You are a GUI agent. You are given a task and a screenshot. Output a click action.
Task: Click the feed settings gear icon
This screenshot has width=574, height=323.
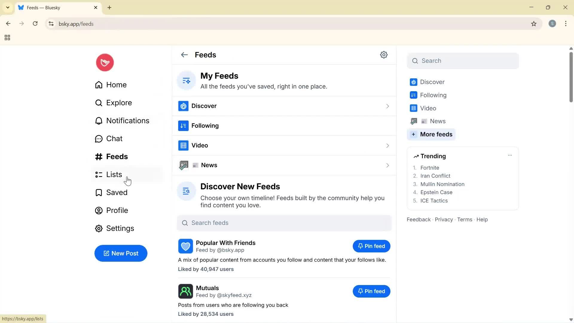pyautogui.click(x=384, y=55)
